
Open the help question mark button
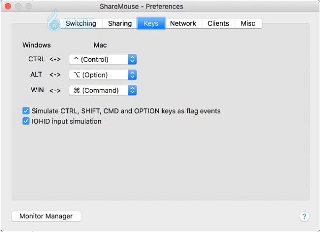[304, 217]
